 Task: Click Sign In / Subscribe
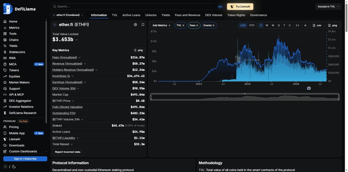pos(25,159)
